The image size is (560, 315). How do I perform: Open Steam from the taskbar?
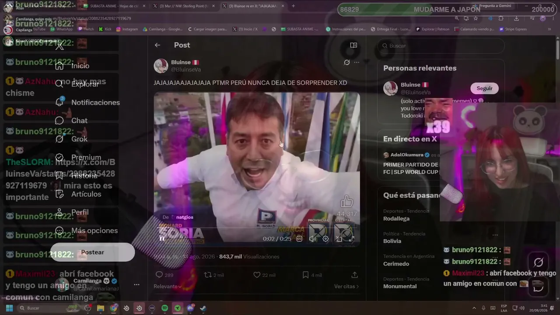[203, 308]
